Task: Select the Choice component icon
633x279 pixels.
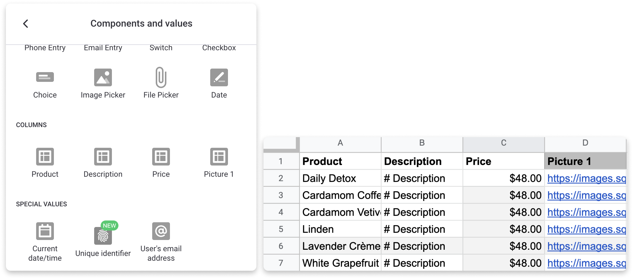Action: tap(45, 77)
